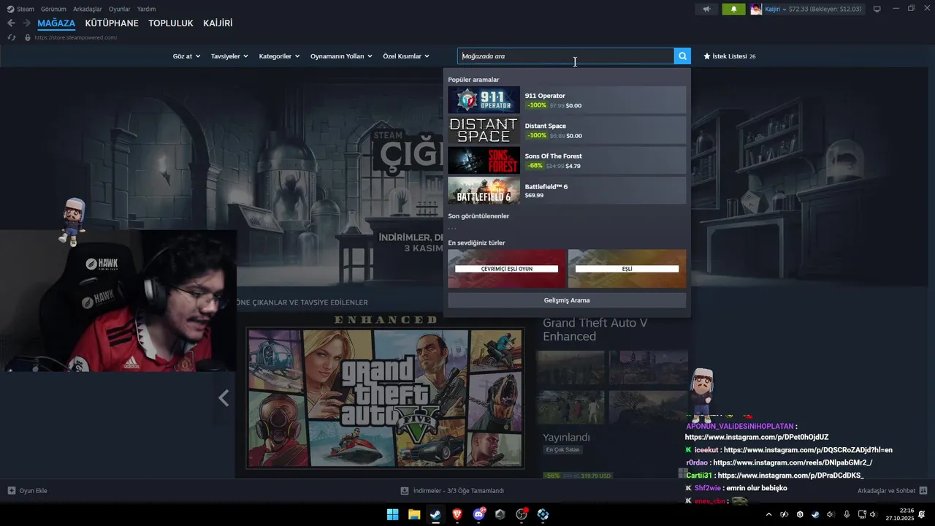935x526 pixels.
Task: Click the magnifier search button in store
Action: point(682,56)
